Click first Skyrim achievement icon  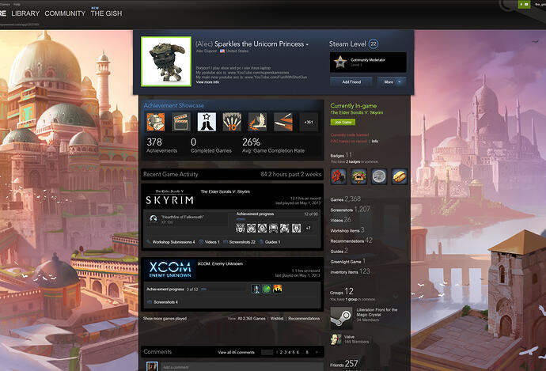(x=241, y=229)
